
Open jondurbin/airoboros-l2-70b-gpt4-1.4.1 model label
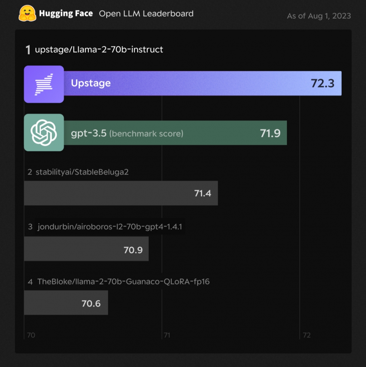111,227
